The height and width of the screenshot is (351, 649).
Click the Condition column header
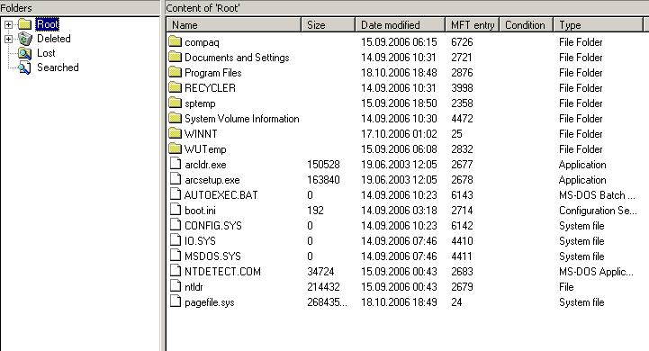526,25
